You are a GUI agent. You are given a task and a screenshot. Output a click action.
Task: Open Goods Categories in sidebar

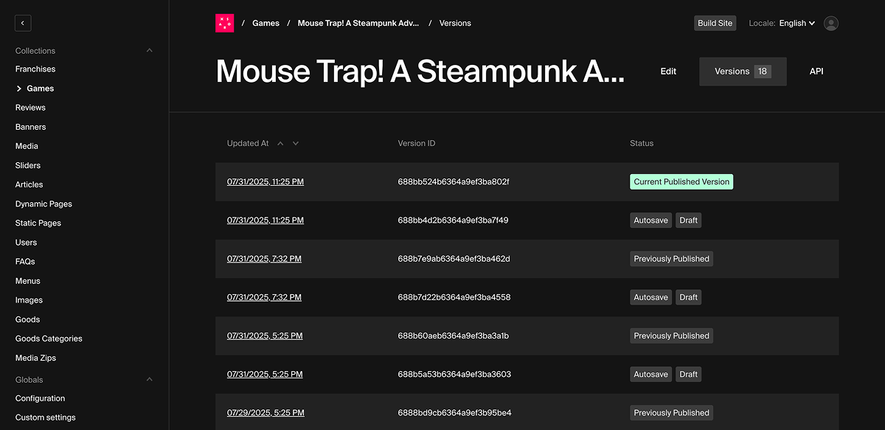49,339
